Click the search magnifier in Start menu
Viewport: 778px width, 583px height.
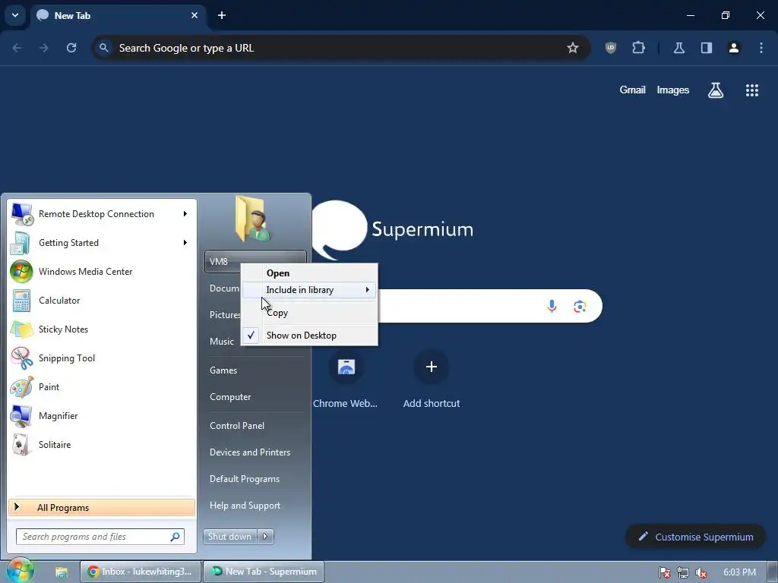(x=176, y=537)
